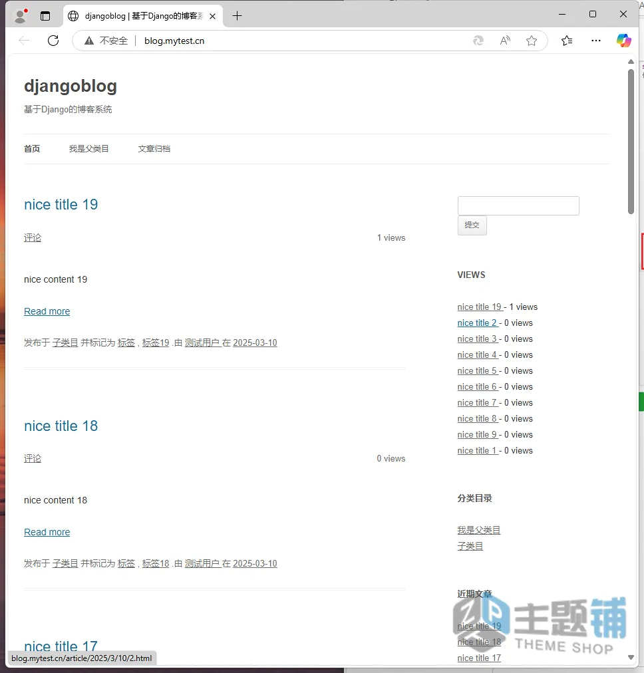Open nice title 17 in 近期文章 list

[479, 658]
